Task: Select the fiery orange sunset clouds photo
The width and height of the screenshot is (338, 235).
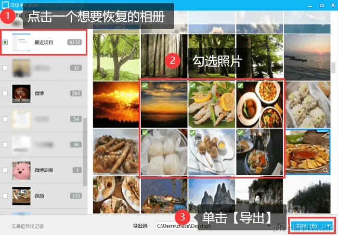Action: (x=116, y=104)
